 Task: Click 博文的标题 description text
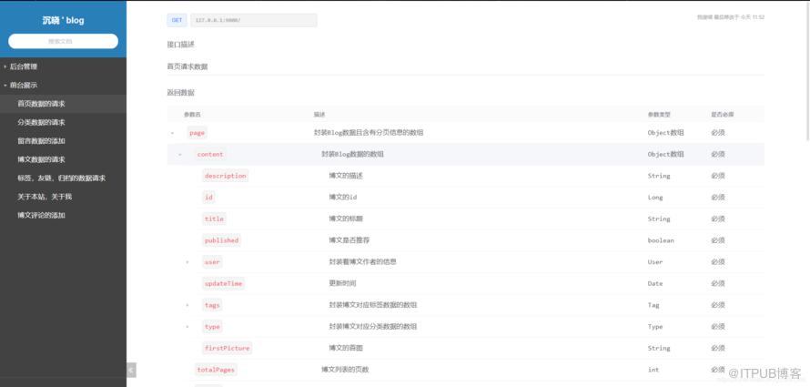pyautogui.click(x=346, y=219)
